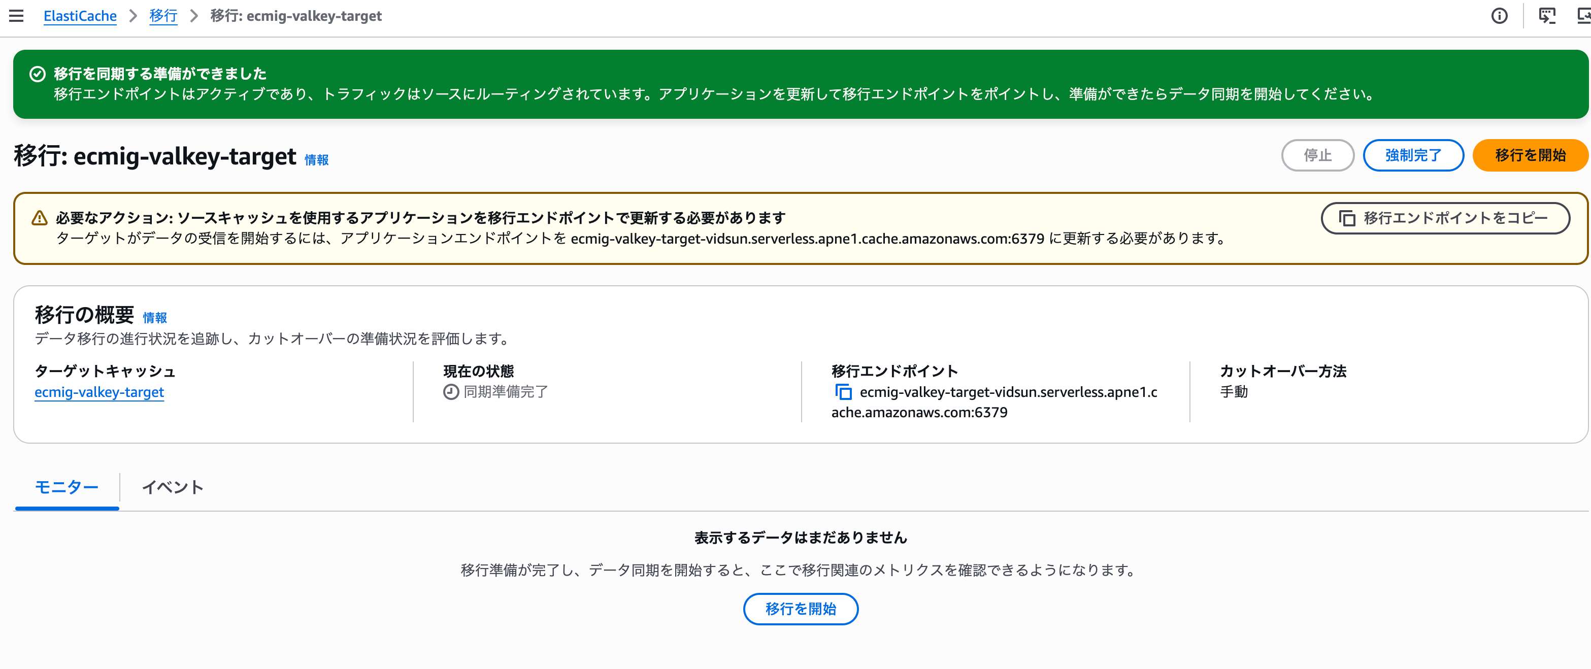This screenshot has height=669, width=1591.
Task: Open the 移行 breadcrumb link
Action: [x=163, y=15]
